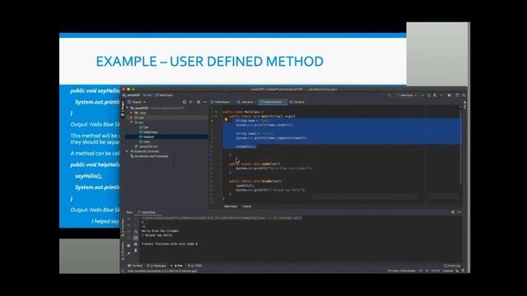Select Scratches and Consoles node
Image resolution: width=527 pixels, height=296 pixels.
click(x=149, y=156)
